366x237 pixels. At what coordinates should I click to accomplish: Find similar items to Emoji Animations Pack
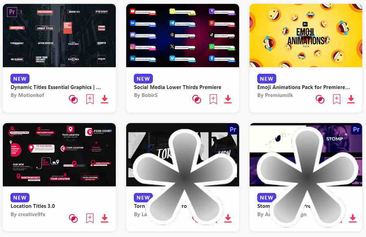pos(320,99)
